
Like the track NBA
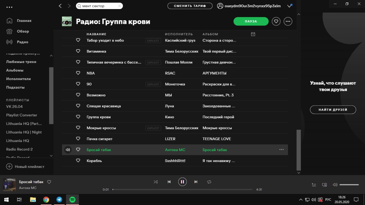(x=78, y=73)
